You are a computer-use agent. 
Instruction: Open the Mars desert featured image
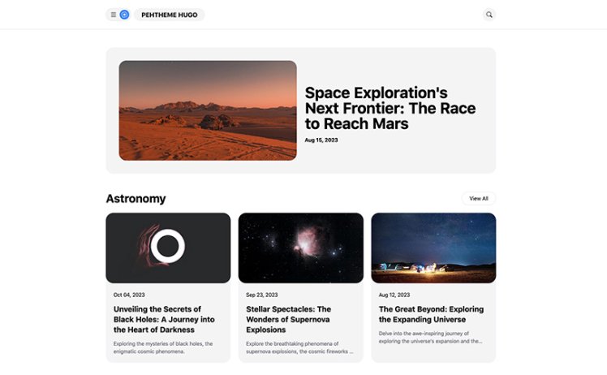[x=208, y=110]
